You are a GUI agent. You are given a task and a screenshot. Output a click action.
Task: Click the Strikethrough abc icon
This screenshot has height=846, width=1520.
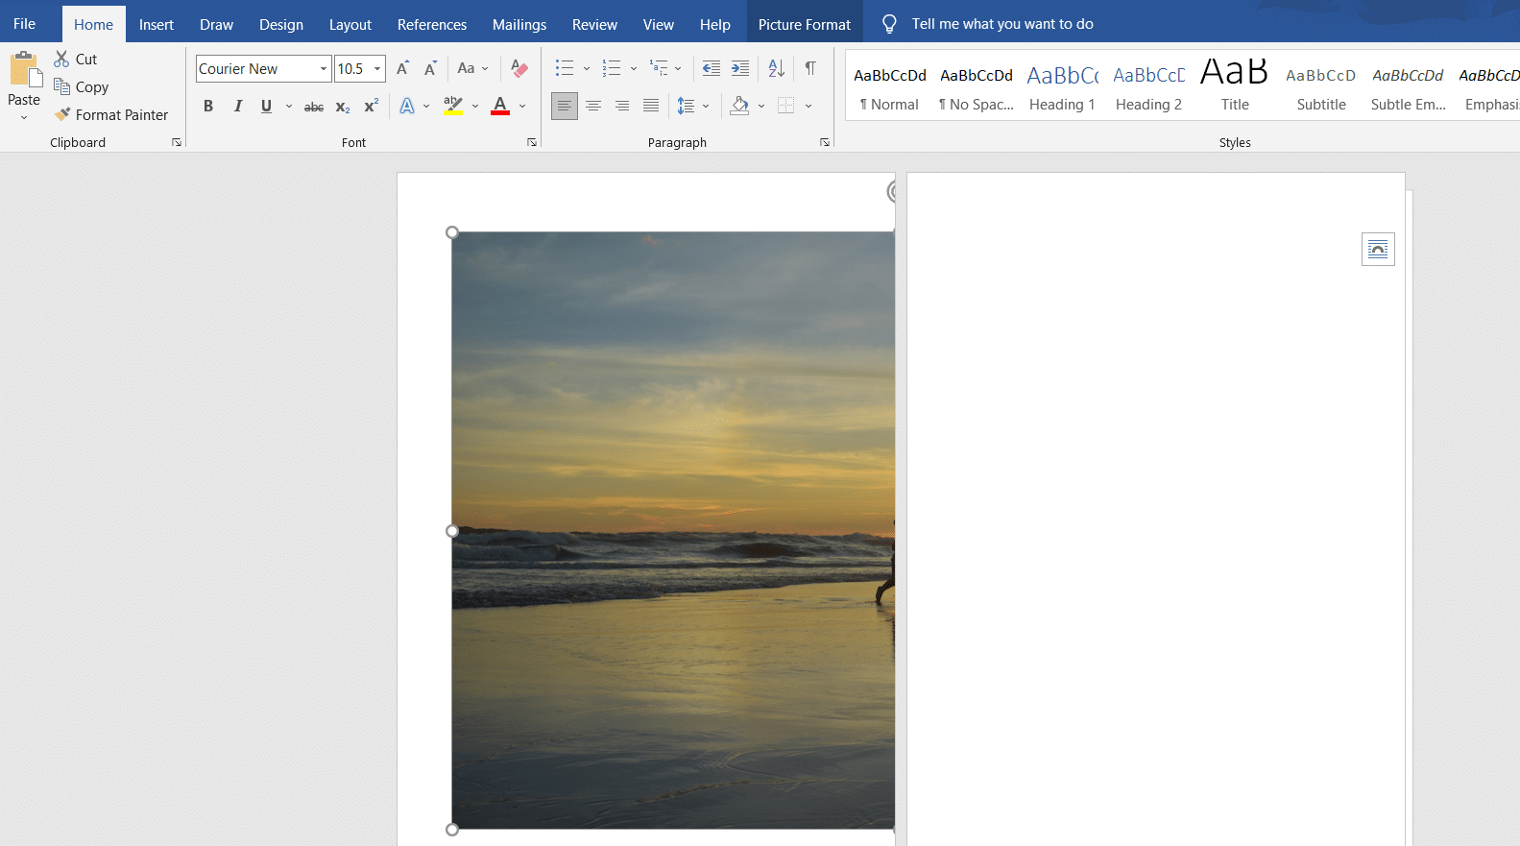314,107
